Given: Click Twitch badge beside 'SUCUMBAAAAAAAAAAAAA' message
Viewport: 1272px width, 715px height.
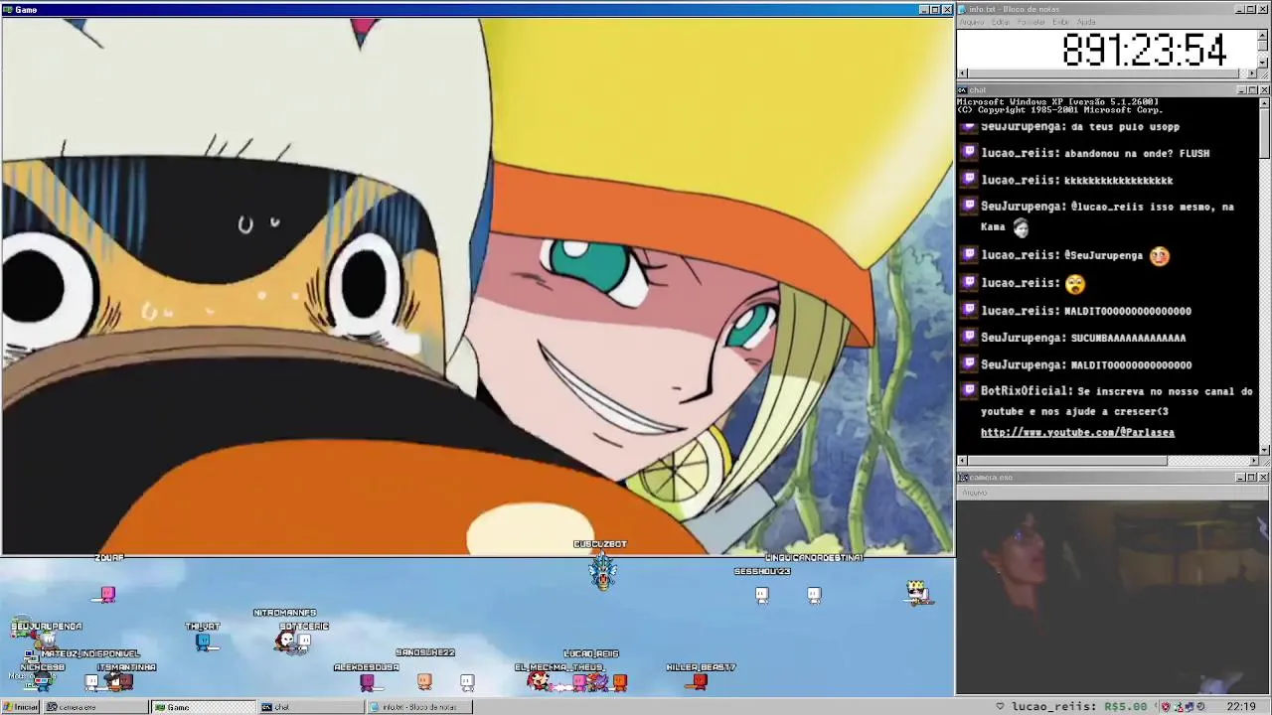Looking at the screenshot, I should point(970,338).
